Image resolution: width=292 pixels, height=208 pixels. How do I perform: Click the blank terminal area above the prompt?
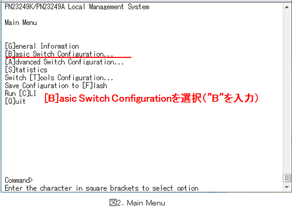coord(142,142)
